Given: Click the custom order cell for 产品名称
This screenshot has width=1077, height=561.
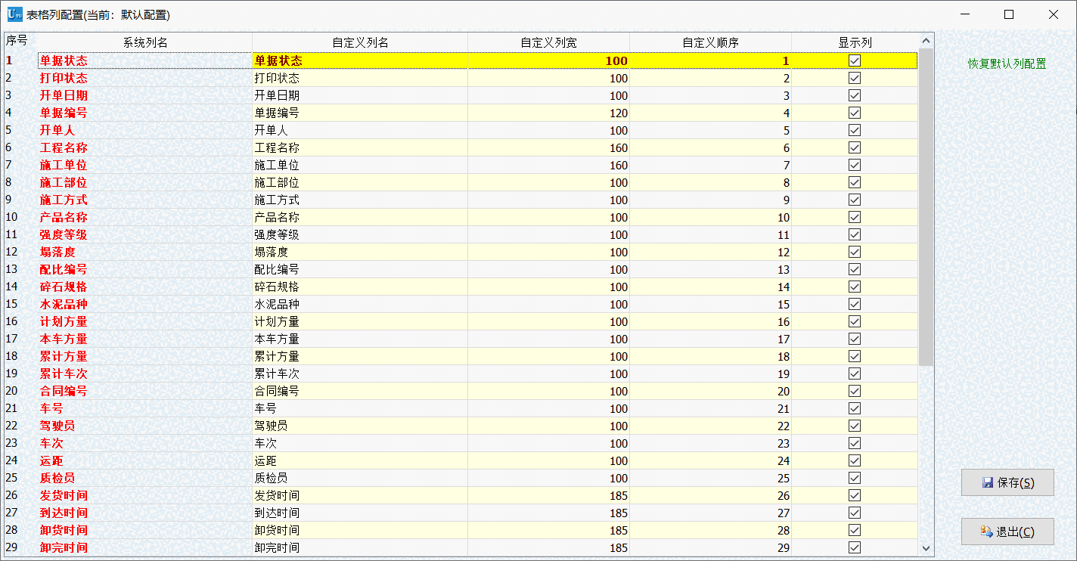Looking at the screenshot, I should [710, 217].
